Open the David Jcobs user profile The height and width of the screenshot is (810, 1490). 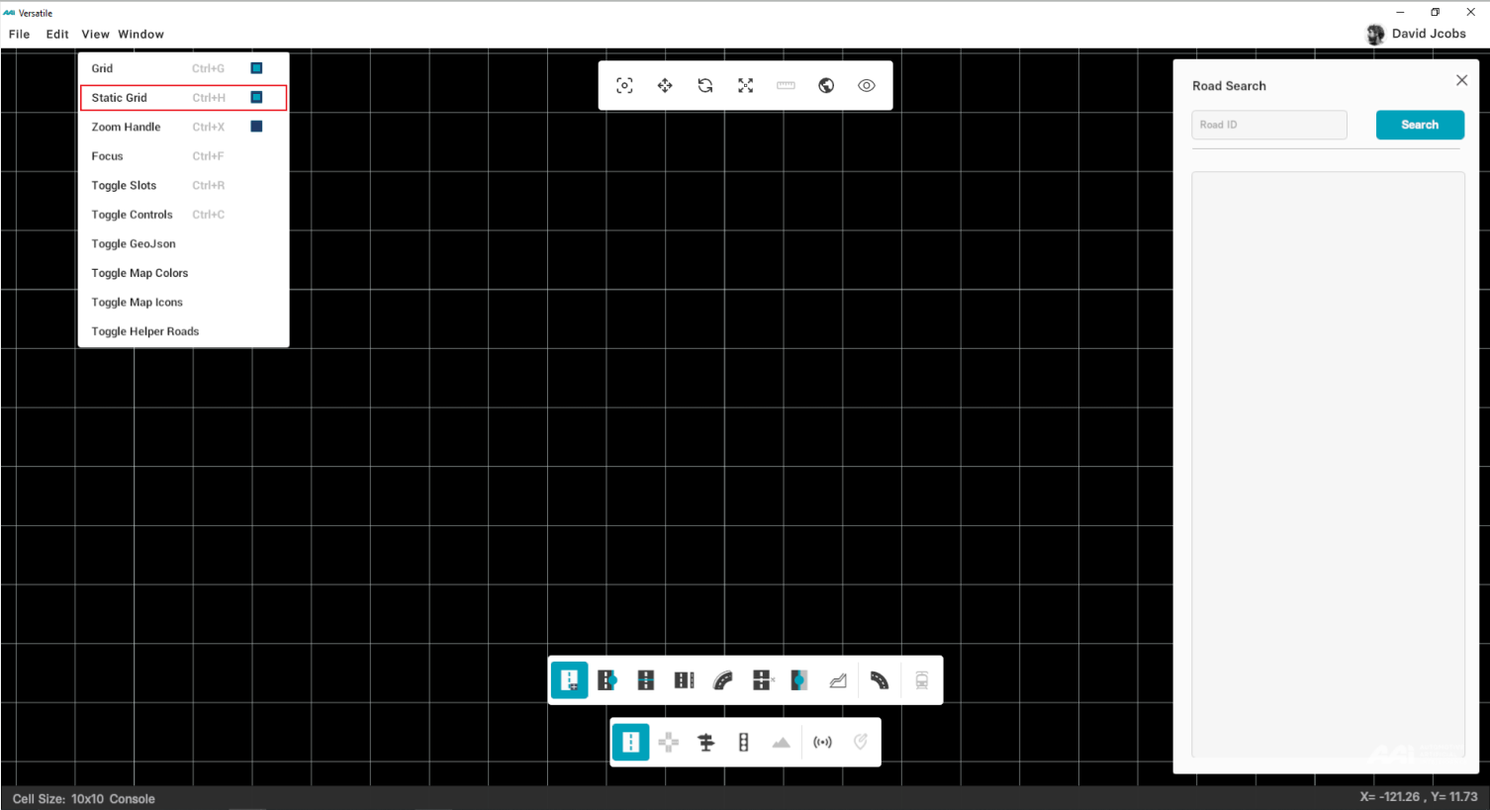tap(1417, 35)
